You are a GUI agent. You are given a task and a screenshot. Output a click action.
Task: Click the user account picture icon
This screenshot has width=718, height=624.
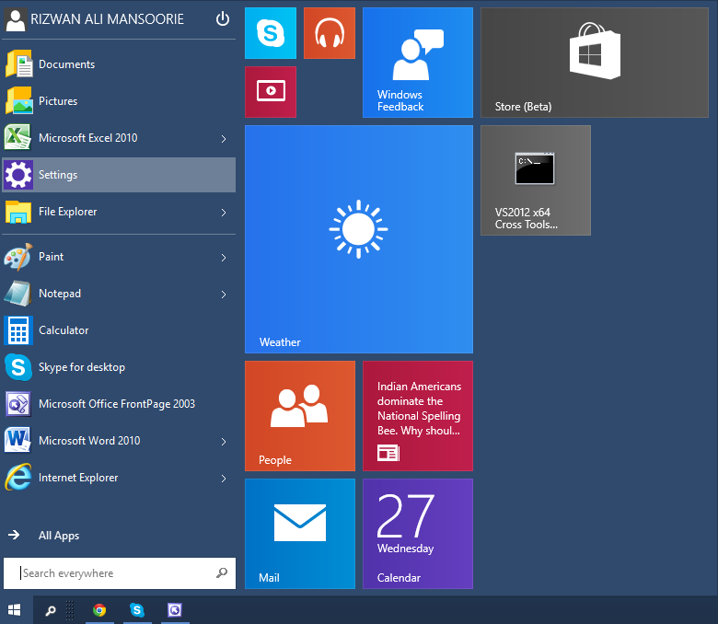(x=16, y=20)
